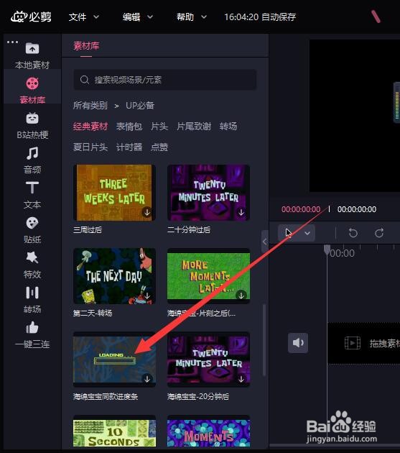Open the 转场 transitions sidebar panel

tap(32, 300)
